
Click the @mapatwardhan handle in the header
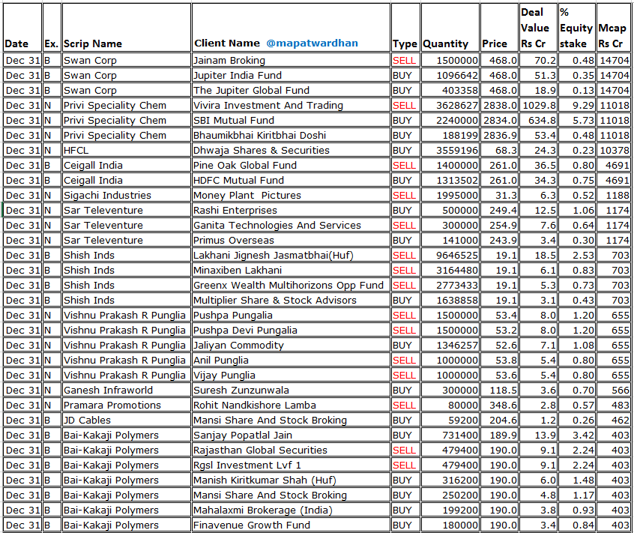click(x=312, y=43)
